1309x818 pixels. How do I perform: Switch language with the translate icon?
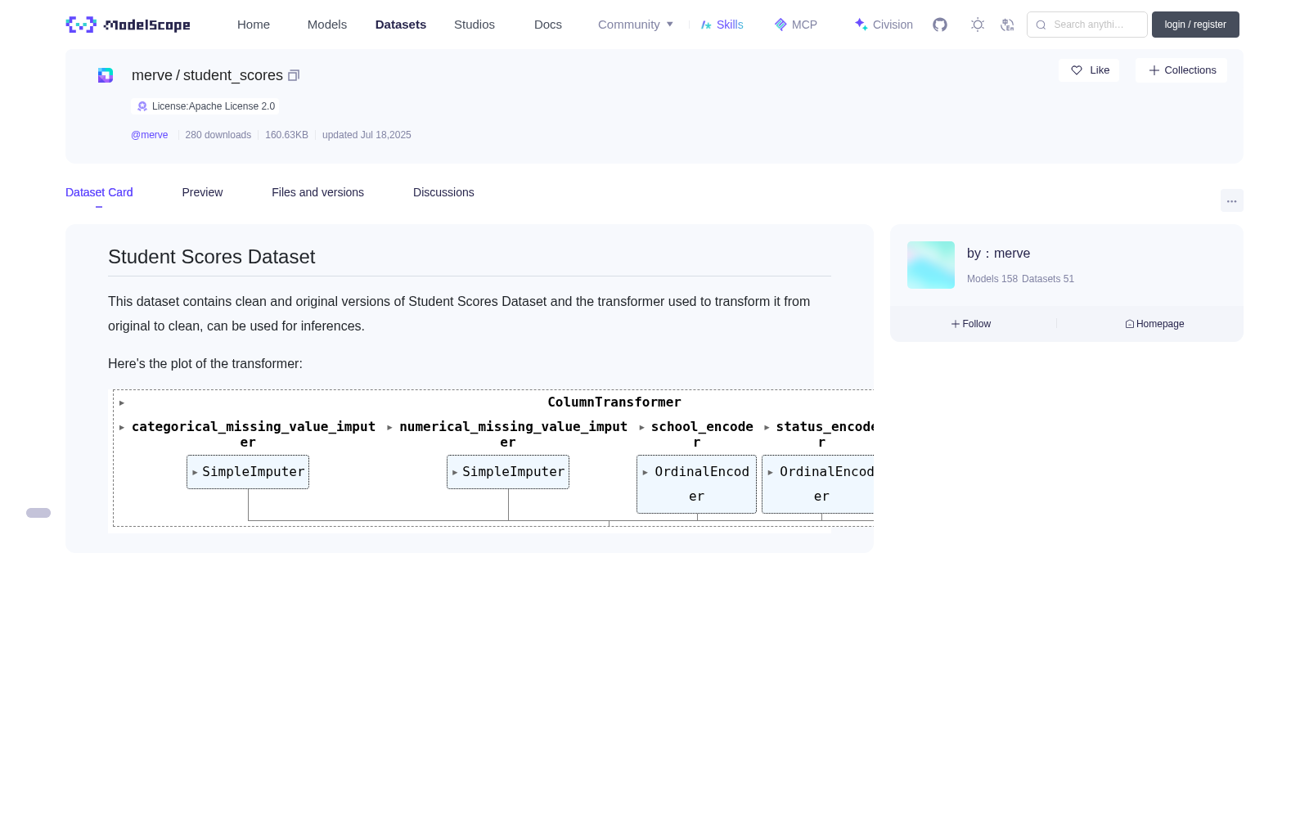[1007, 25]
